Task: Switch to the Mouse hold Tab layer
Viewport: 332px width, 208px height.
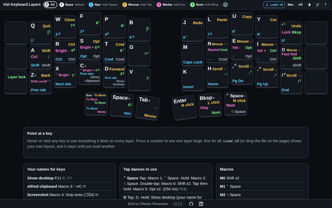Action: click(138, 5)
